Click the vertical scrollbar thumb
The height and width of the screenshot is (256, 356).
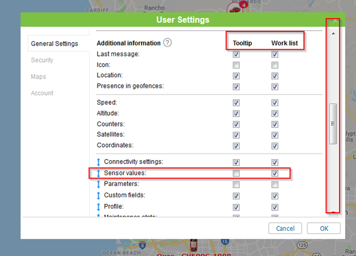pyautogui.click(x=333, y=123)
